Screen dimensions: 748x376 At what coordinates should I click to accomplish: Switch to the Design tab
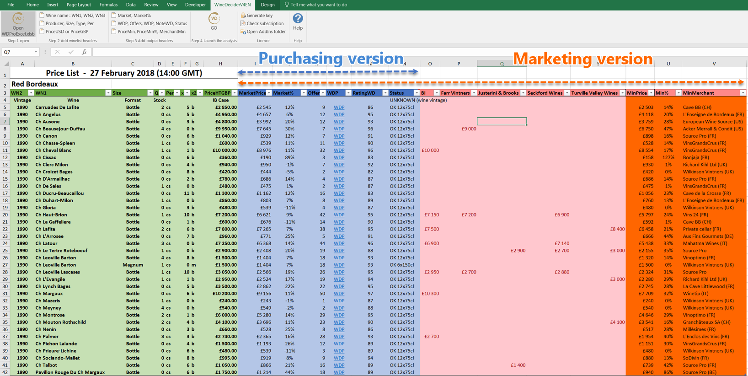267,5
